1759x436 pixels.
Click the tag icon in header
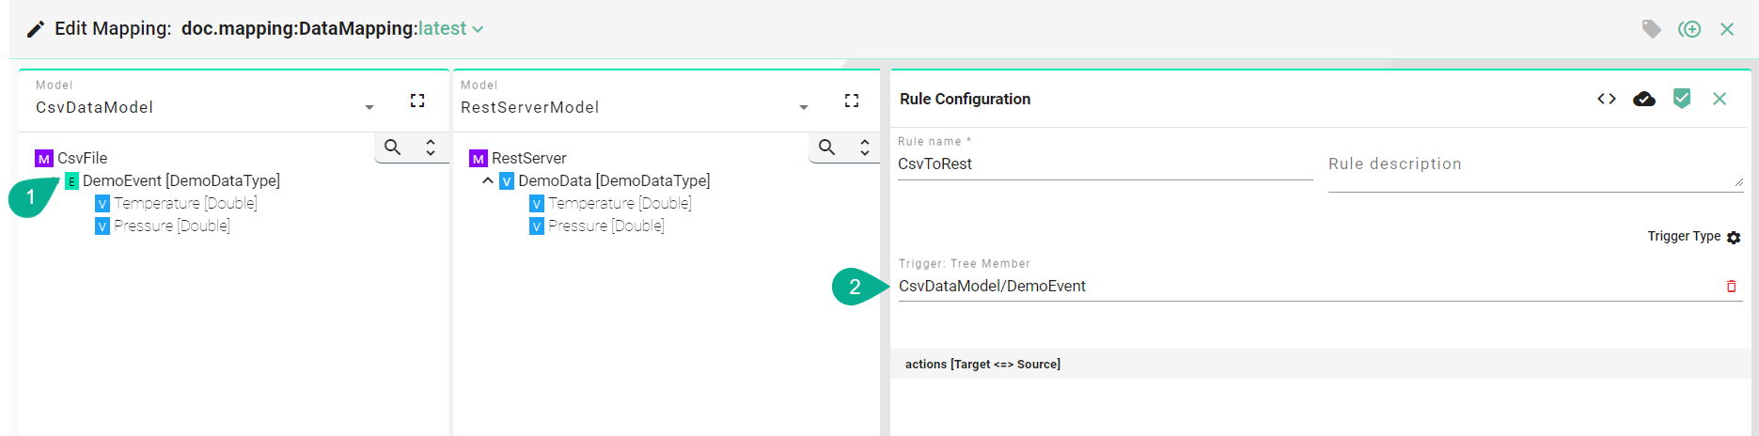pos(1651,29)
